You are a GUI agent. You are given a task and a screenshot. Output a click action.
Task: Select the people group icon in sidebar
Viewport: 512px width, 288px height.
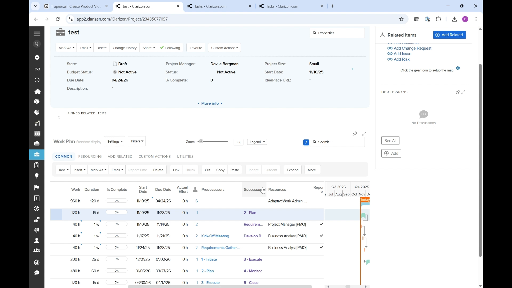(37, 250)
